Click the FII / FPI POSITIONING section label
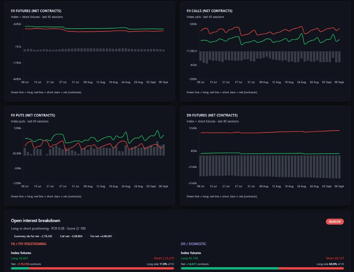Image resolution: width=354 pixels, height=272 pixels. point(29,244)
